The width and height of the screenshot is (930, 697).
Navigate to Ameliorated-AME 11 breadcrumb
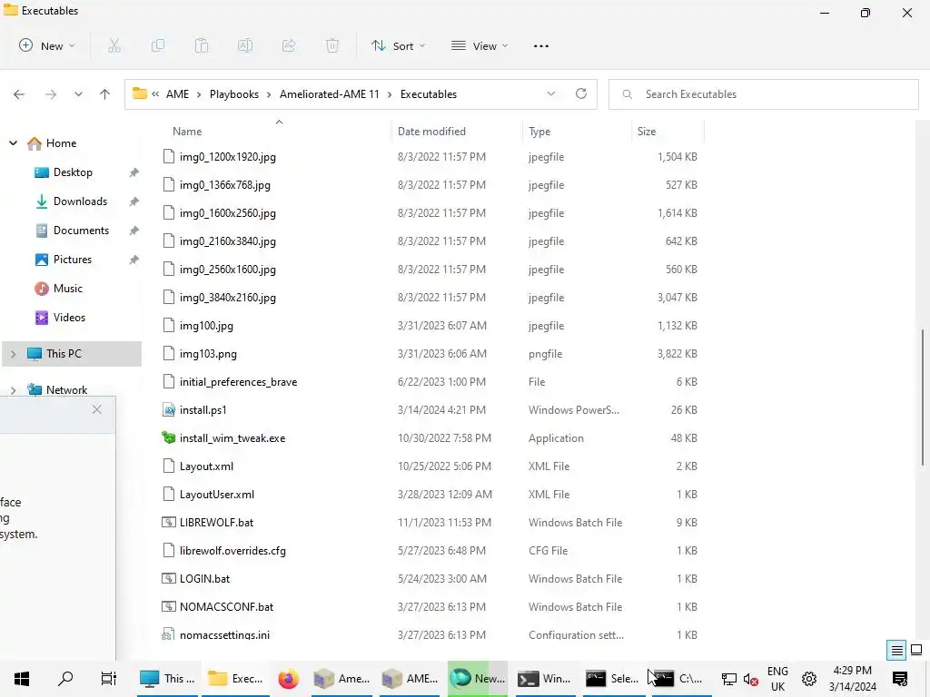point(329,94)
